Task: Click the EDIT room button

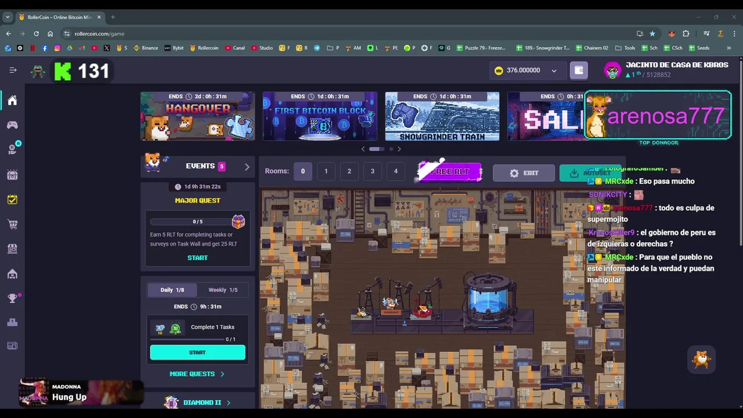Action: point(524,173)
